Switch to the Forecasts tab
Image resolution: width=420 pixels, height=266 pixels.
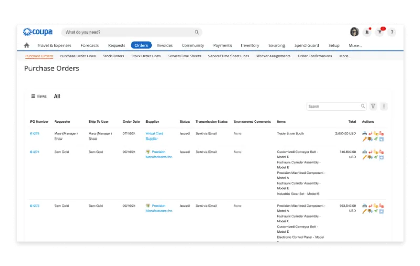tap(90, 45)
